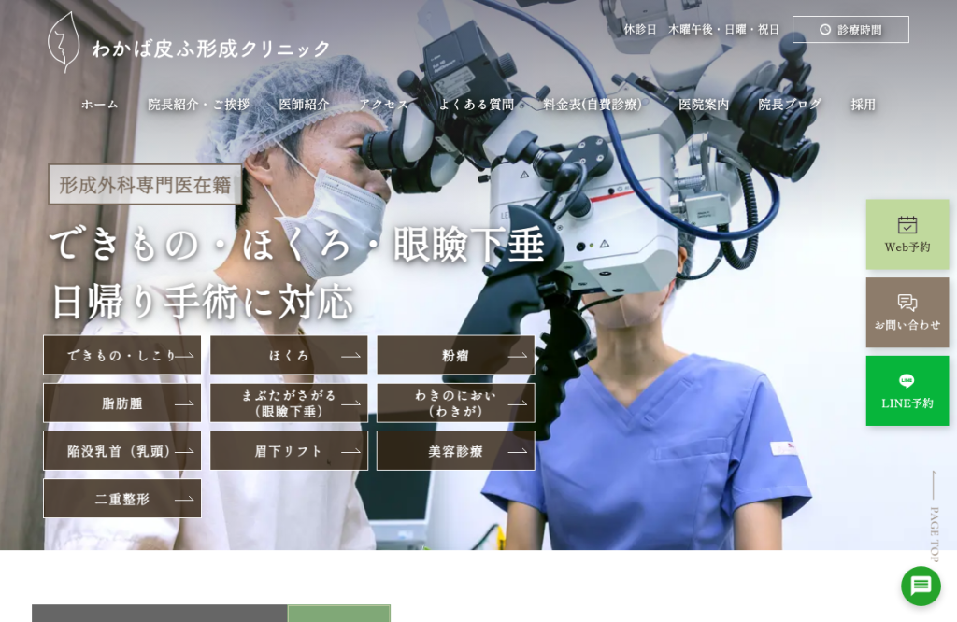
Task: Select the 美容診療 button
Action: coord(456,451)
